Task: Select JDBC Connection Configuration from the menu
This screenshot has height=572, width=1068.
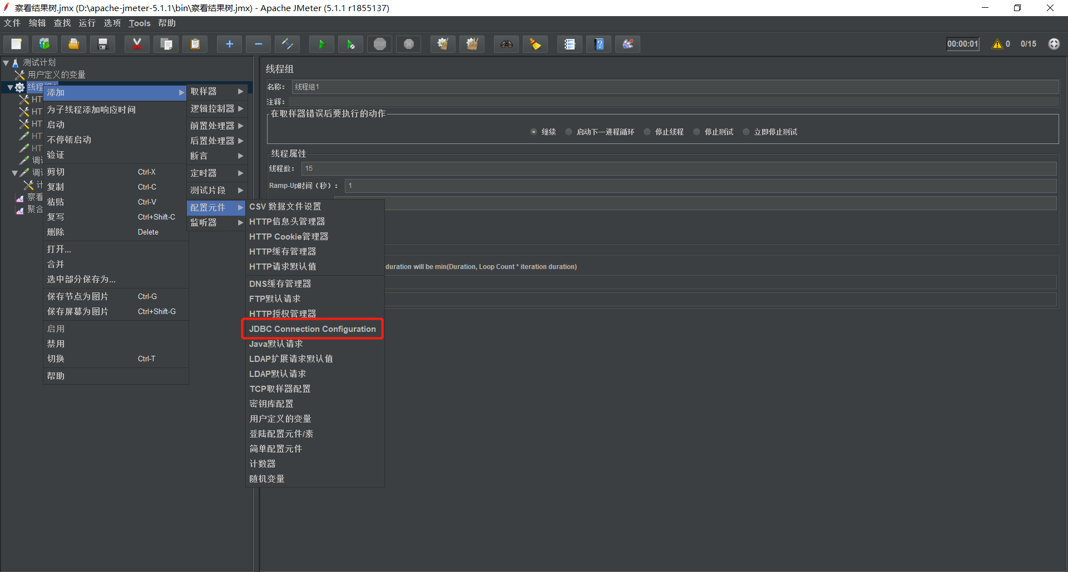Action: 312,329
